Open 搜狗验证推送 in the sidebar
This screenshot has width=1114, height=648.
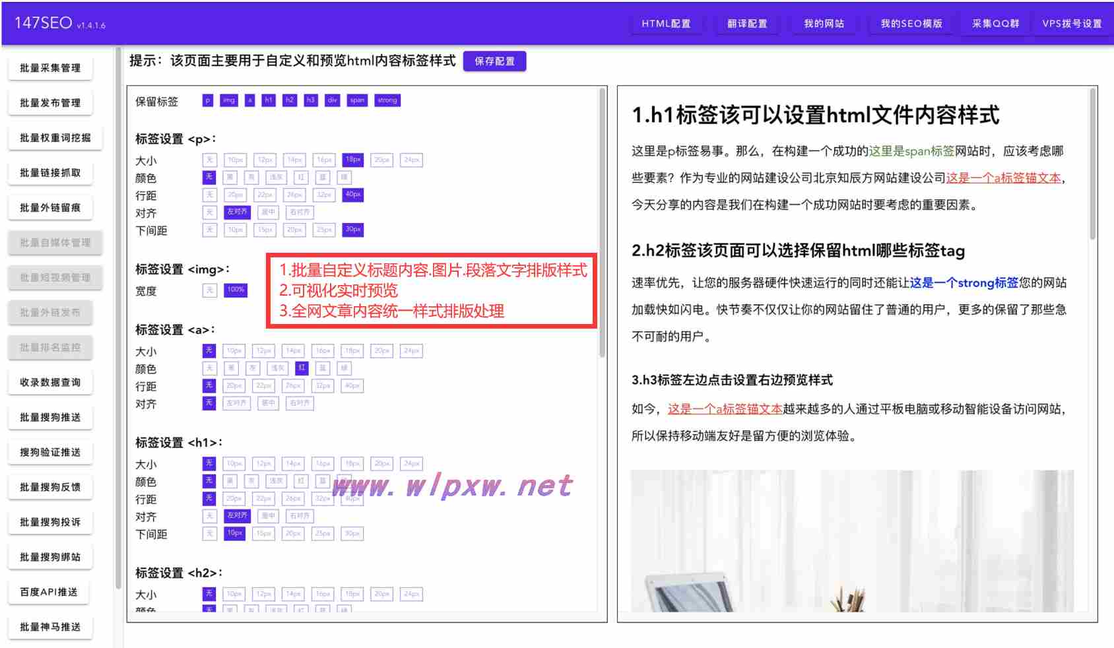[50, 453]
